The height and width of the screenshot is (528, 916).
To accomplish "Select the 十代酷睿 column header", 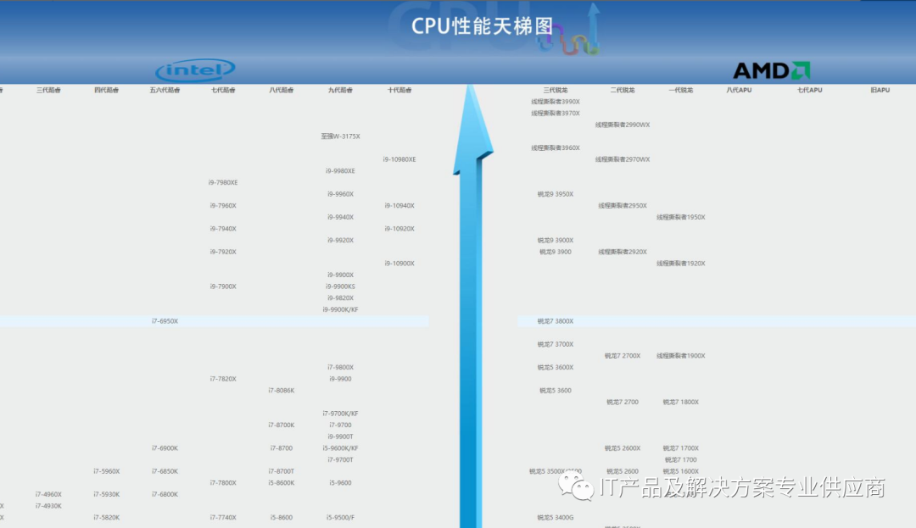I will (399, 90).
